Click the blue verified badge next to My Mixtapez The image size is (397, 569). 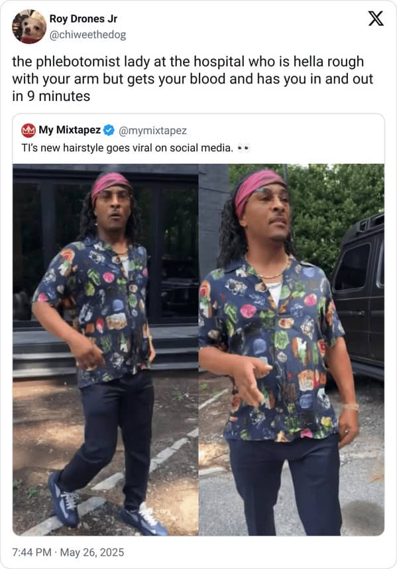[109, 130]
